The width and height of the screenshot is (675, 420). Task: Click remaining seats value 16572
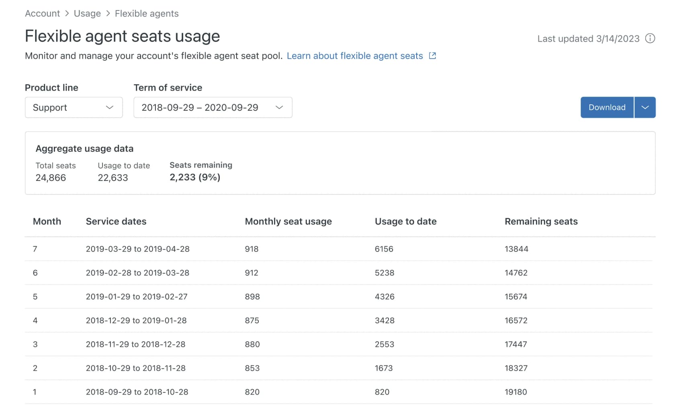516,321
